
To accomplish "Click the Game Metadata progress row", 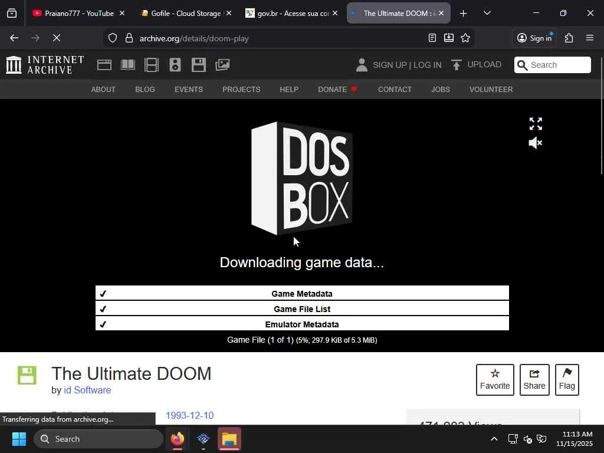I will [302, 293].
